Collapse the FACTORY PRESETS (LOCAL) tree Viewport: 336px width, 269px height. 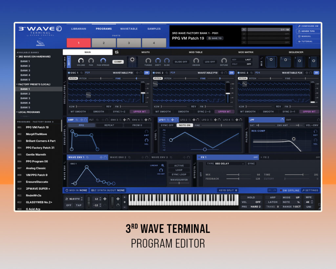17,84
